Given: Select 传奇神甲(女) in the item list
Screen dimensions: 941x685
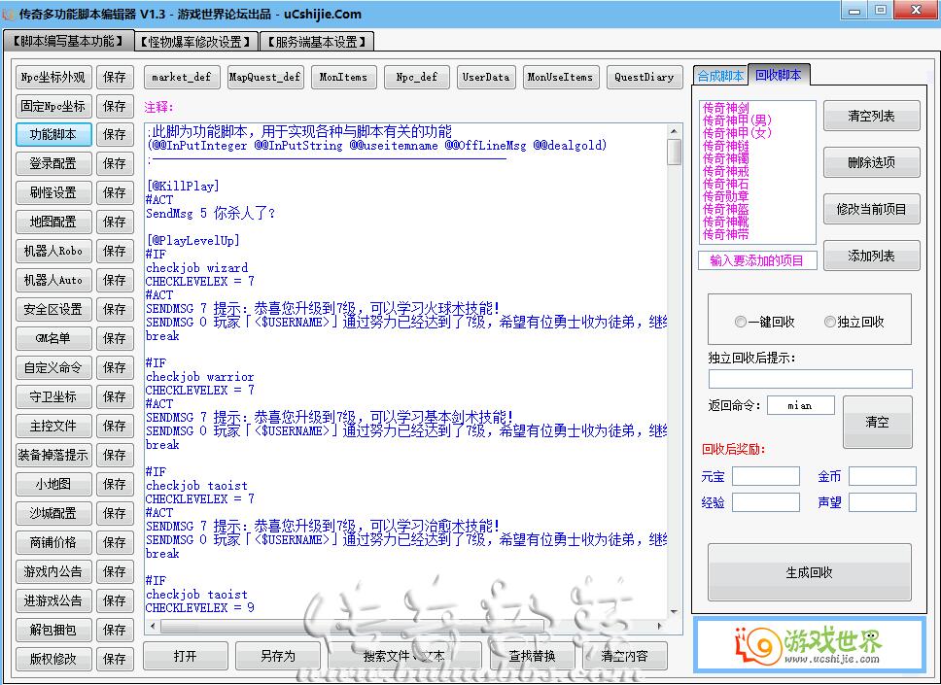Looking at the screenshot, I should 737,133.
